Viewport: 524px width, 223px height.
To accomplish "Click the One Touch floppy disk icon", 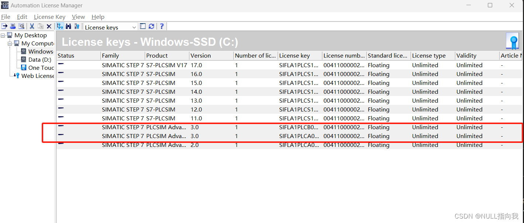I will tap(24, 68).
